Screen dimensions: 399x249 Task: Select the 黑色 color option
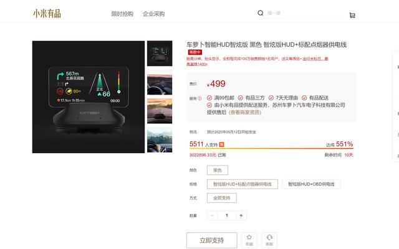218,170
